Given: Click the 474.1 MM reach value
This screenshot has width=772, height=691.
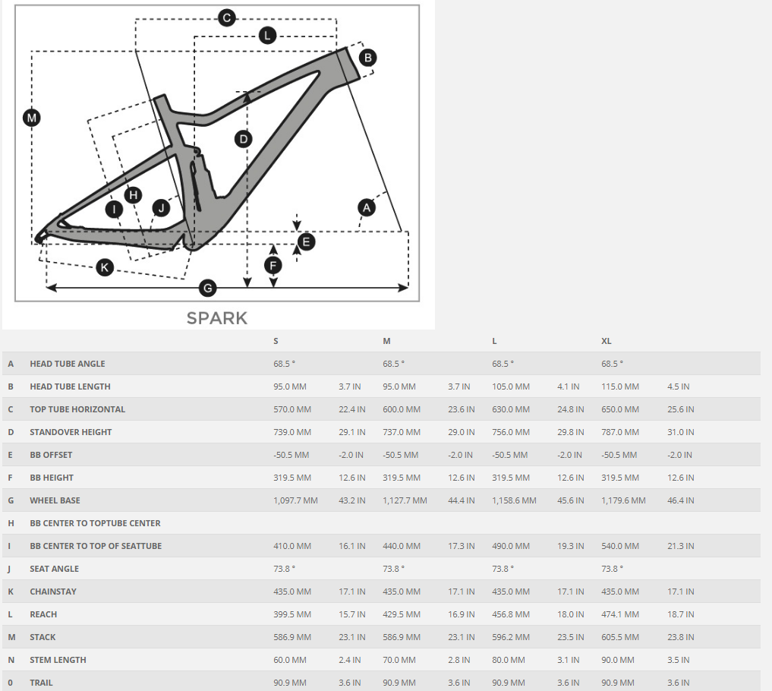Looking at the screenshot, I should [x=620, y=614].
